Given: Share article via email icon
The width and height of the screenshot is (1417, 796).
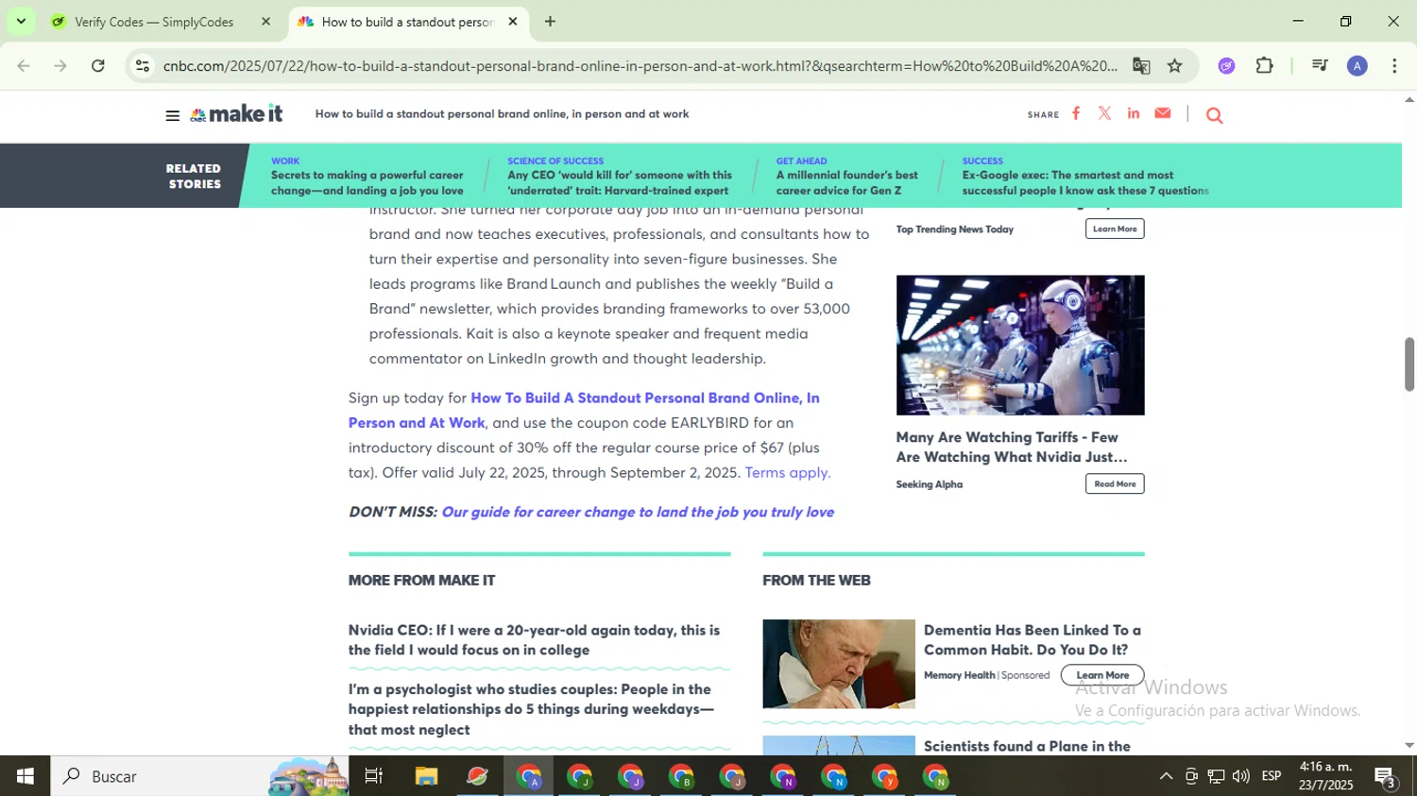Looking at the screenshot, I should click(x=1163, y=113).
